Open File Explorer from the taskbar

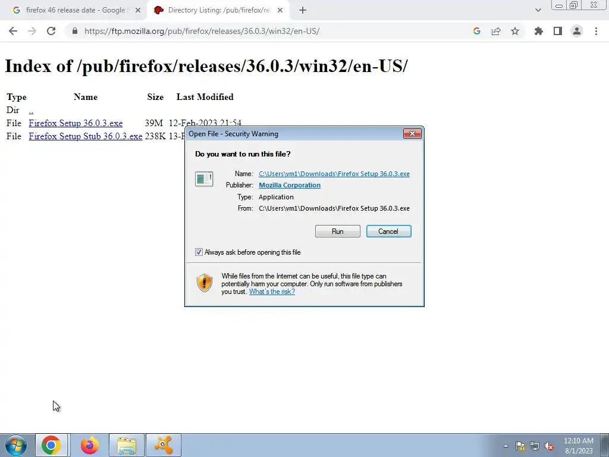point(127,445)
